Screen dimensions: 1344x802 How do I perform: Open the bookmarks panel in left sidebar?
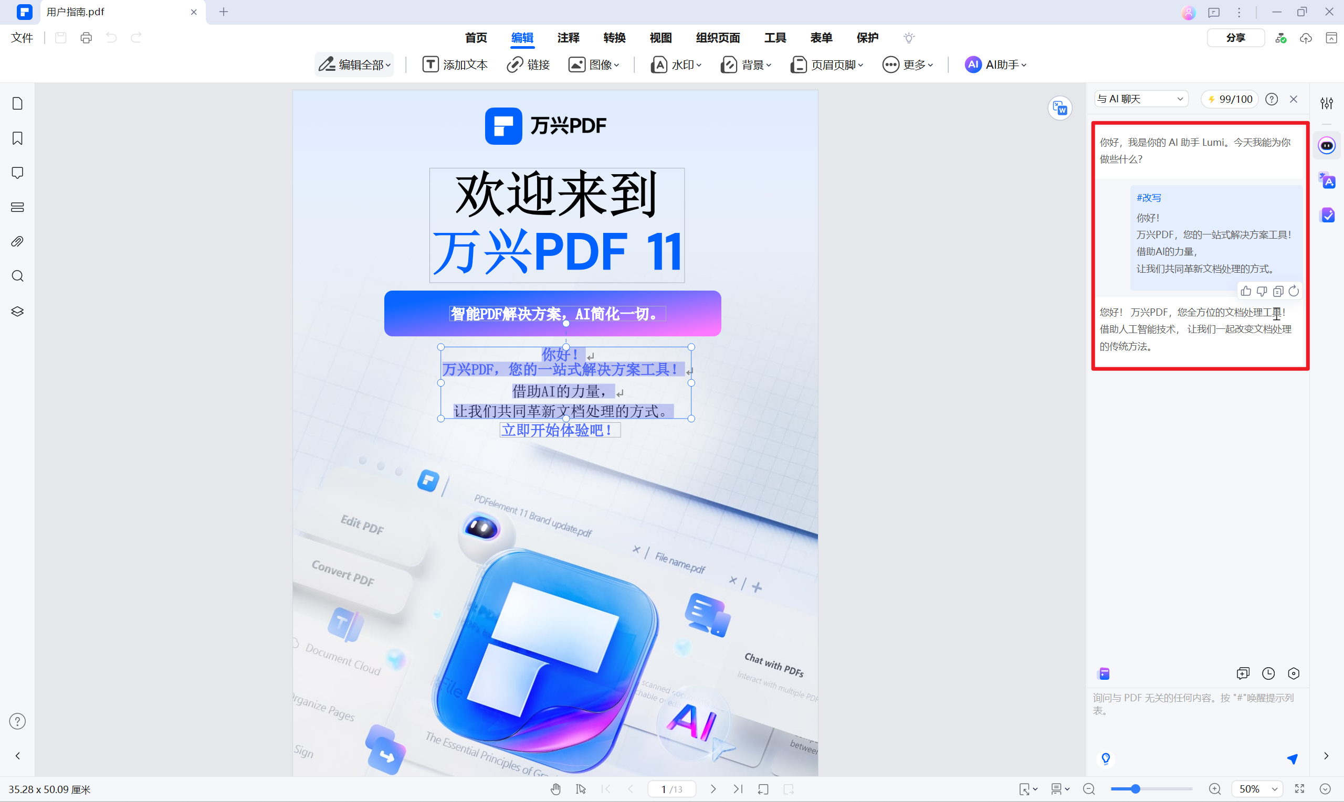click(x=17, y=138)
